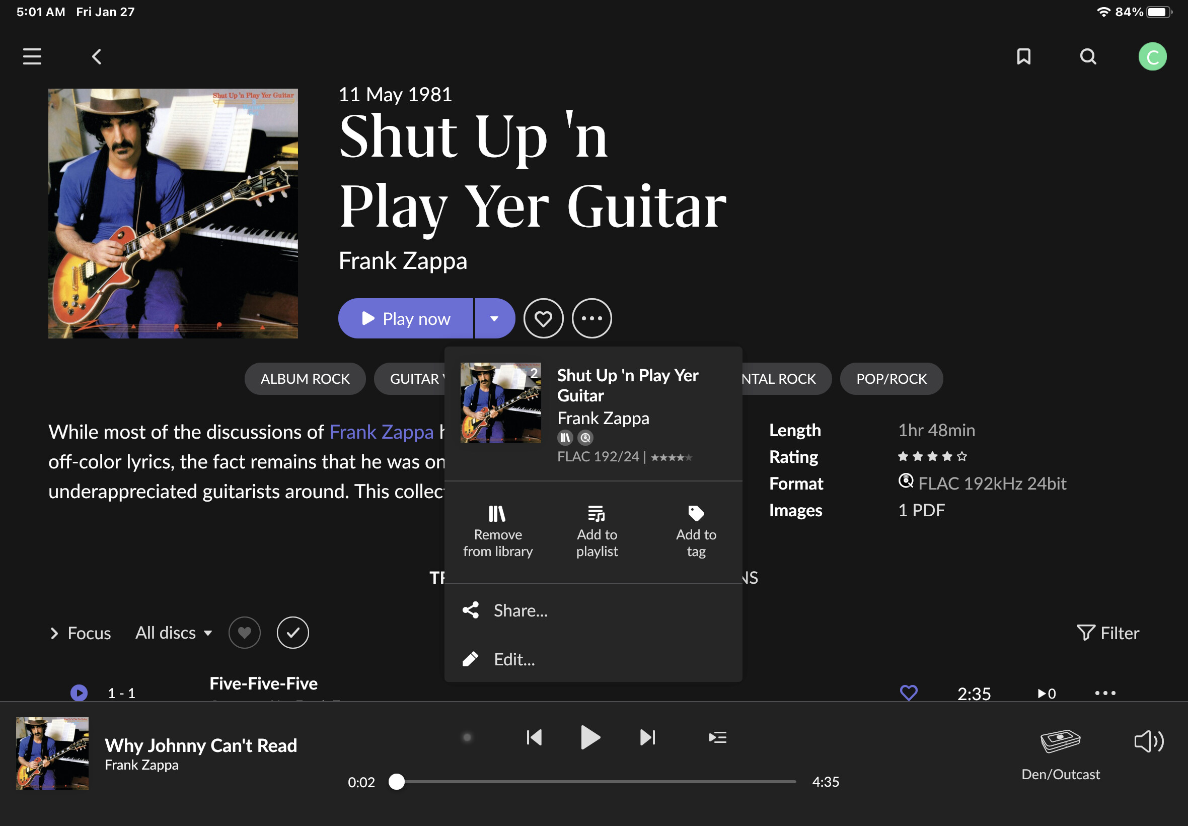Screen dimensions: 1188x826
Task: Click the Five-Five-Five track title
Action: tap(264, 683)
